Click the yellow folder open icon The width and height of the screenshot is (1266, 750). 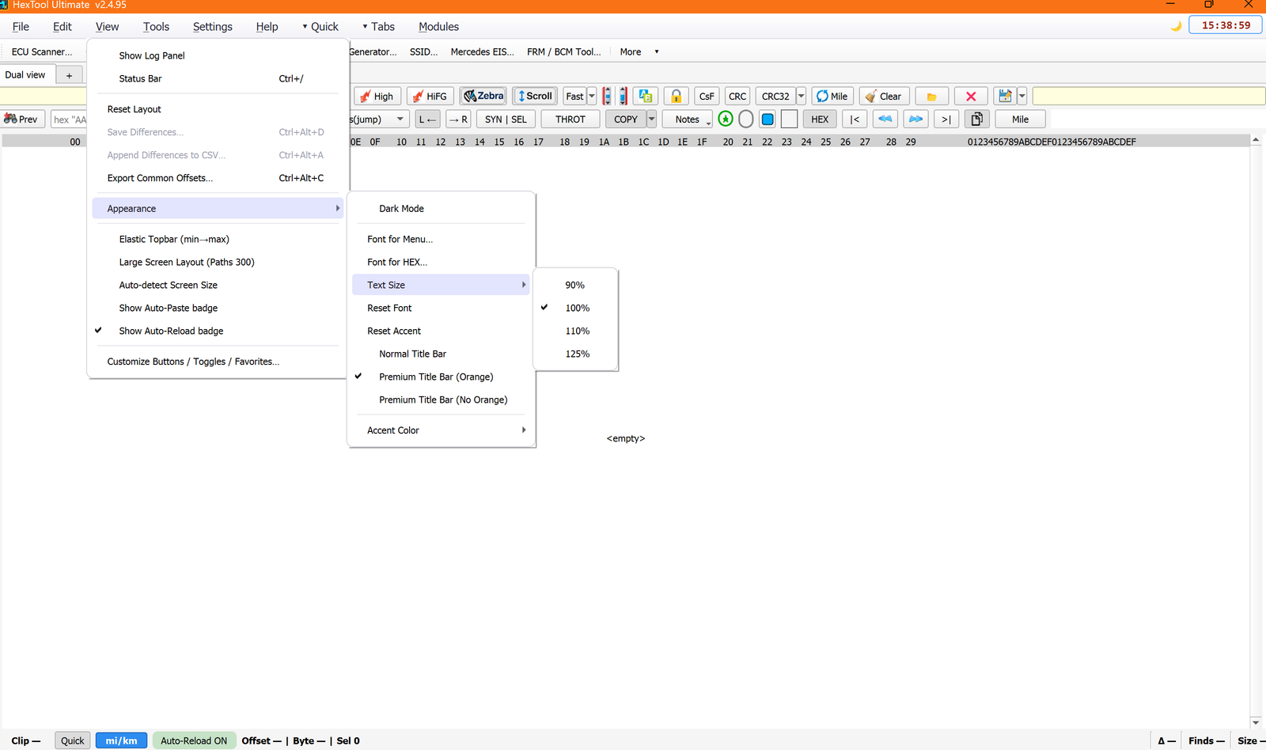click(932, 97)
